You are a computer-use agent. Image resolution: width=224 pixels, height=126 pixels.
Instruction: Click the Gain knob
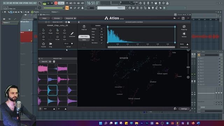coord(43,30)
